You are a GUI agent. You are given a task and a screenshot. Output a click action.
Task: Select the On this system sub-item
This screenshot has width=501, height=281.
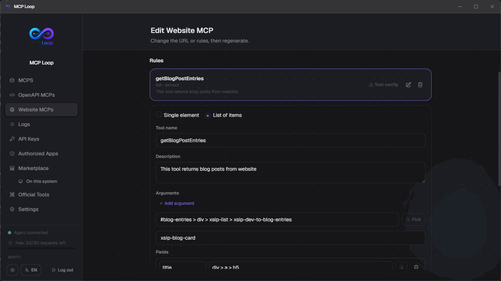(41, 181)
